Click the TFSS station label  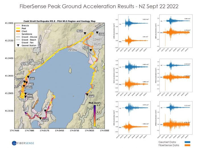[x=31, y=84]
